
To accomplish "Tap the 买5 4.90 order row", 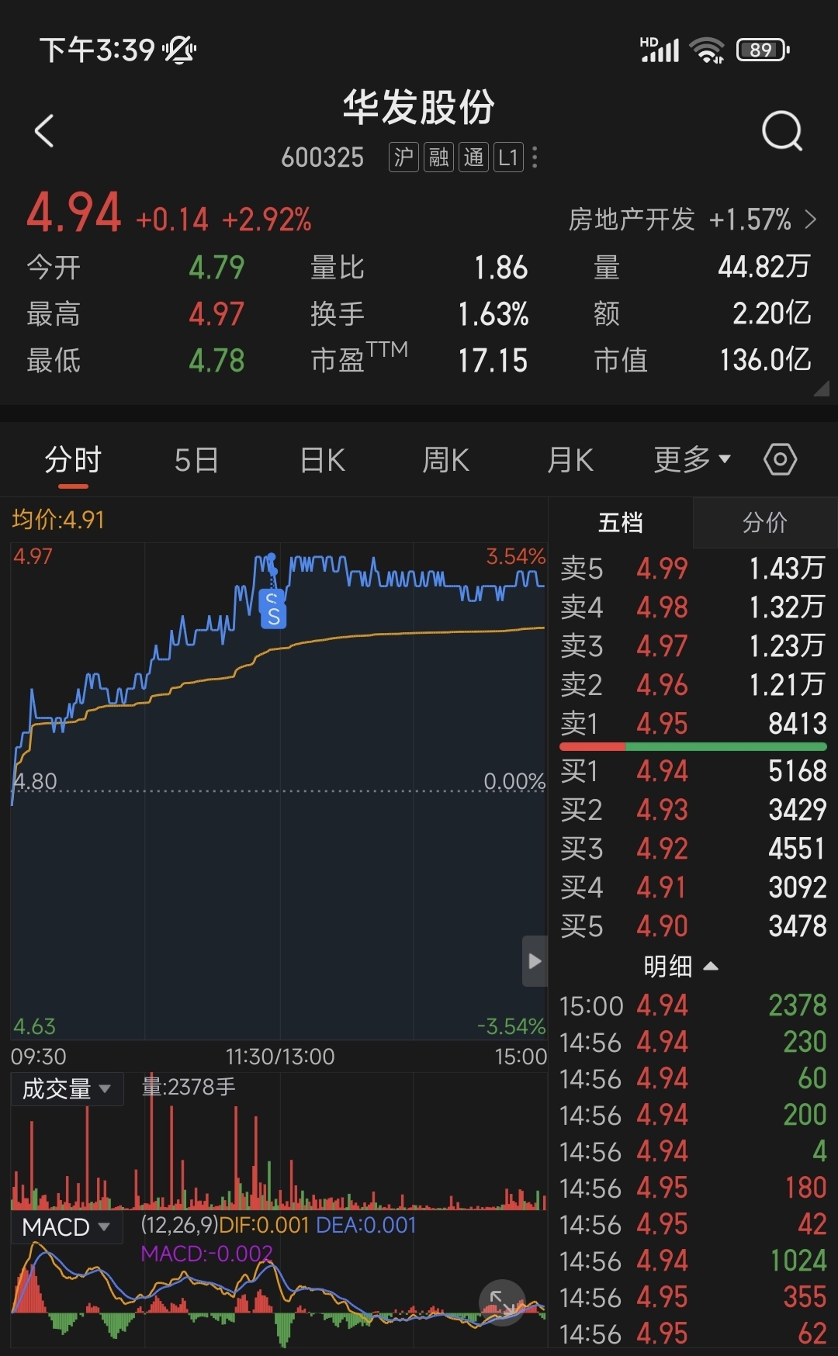I will click(693, 926).
